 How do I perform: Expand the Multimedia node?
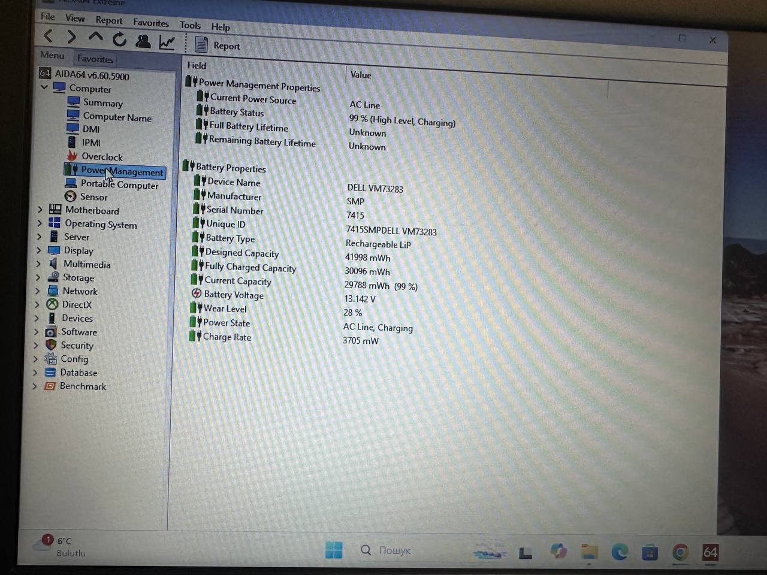(38, 264)
